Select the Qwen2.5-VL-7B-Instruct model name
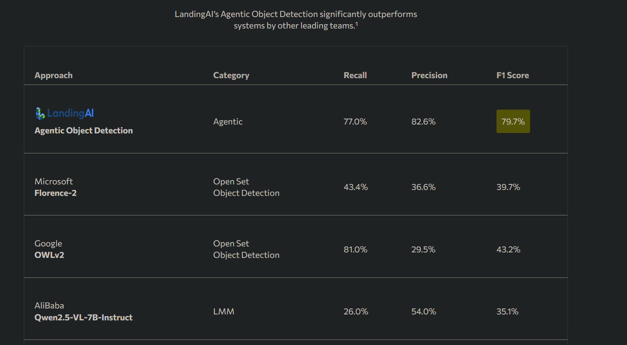627x345 pixels. pos(84,317)
